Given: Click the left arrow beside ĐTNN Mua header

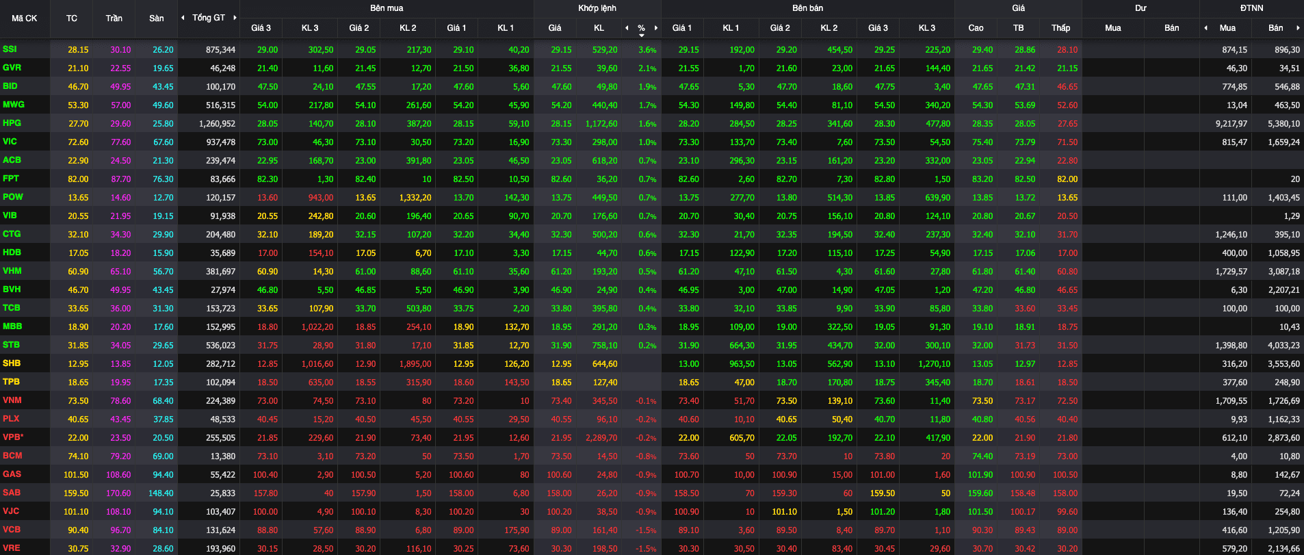Looking at the screenshot, I should coord(1205,28).
